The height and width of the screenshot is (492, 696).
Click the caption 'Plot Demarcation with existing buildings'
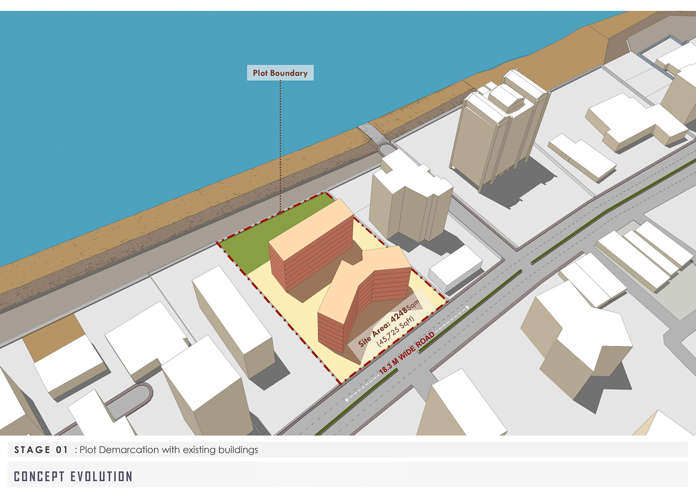(x=169, y=450)
